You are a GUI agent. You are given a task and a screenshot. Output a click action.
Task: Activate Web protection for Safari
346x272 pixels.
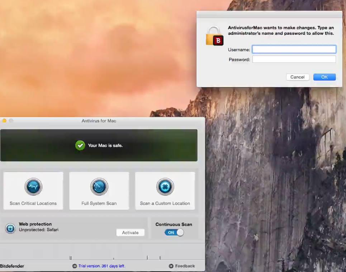(x=131, y=233)
